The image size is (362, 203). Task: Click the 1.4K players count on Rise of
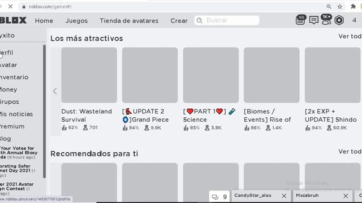274,127
